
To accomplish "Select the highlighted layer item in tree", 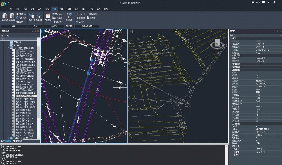I will [x=26, y=96].
